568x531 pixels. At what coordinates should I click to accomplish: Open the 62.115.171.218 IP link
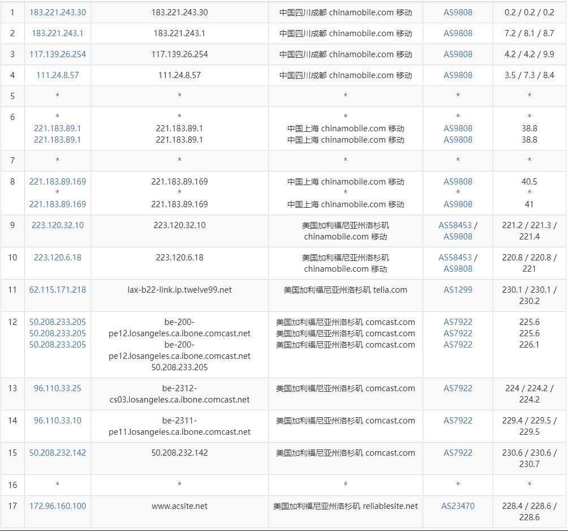tap(58, 290)
